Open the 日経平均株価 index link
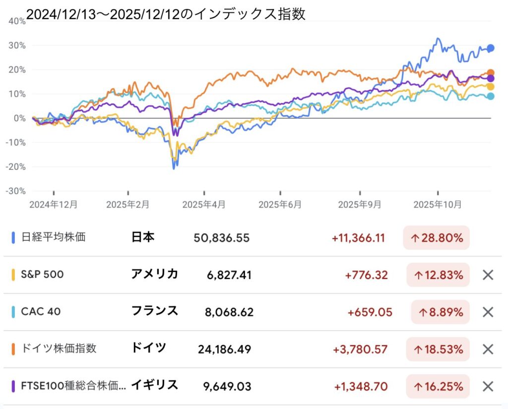The width and height of the screenshot is (508, 409). pos(53,237)
